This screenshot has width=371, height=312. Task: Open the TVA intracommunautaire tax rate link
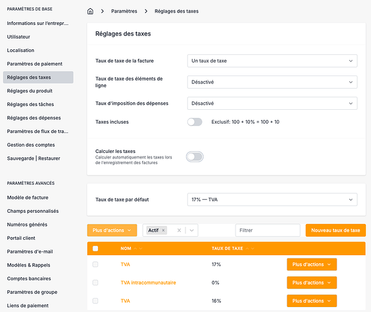[149, 283]
